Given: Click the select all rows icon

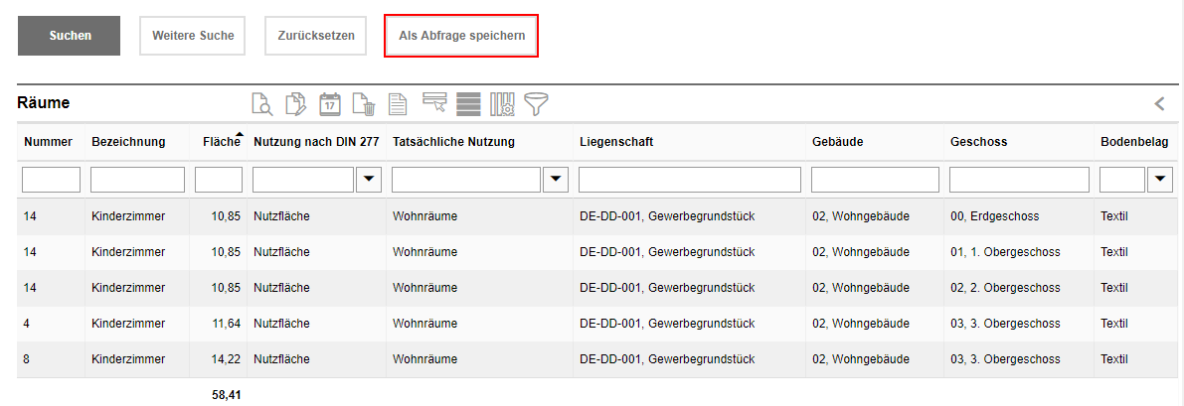Looking at the screenshot, I should [468, 104].
